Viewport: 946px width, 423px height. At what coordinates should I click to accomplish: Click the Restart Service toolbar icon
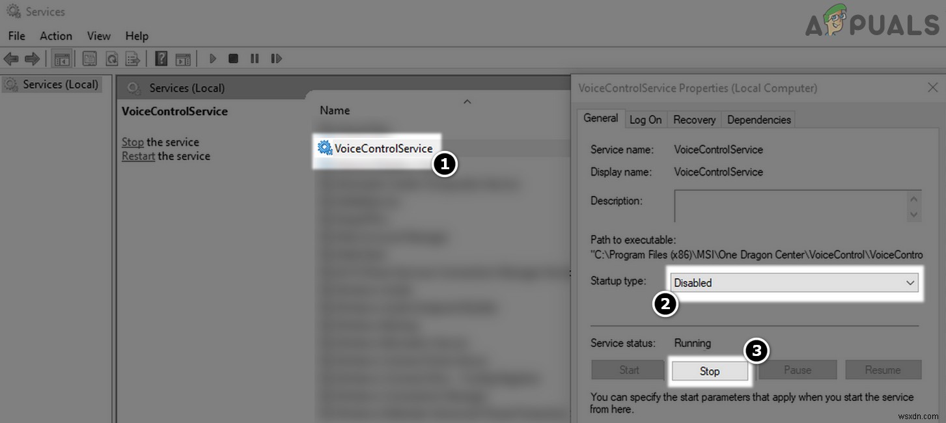point(277,59)
